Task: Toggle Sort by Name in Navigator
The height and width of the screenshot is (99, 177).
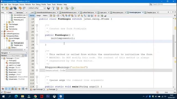Action: point(23,89)
